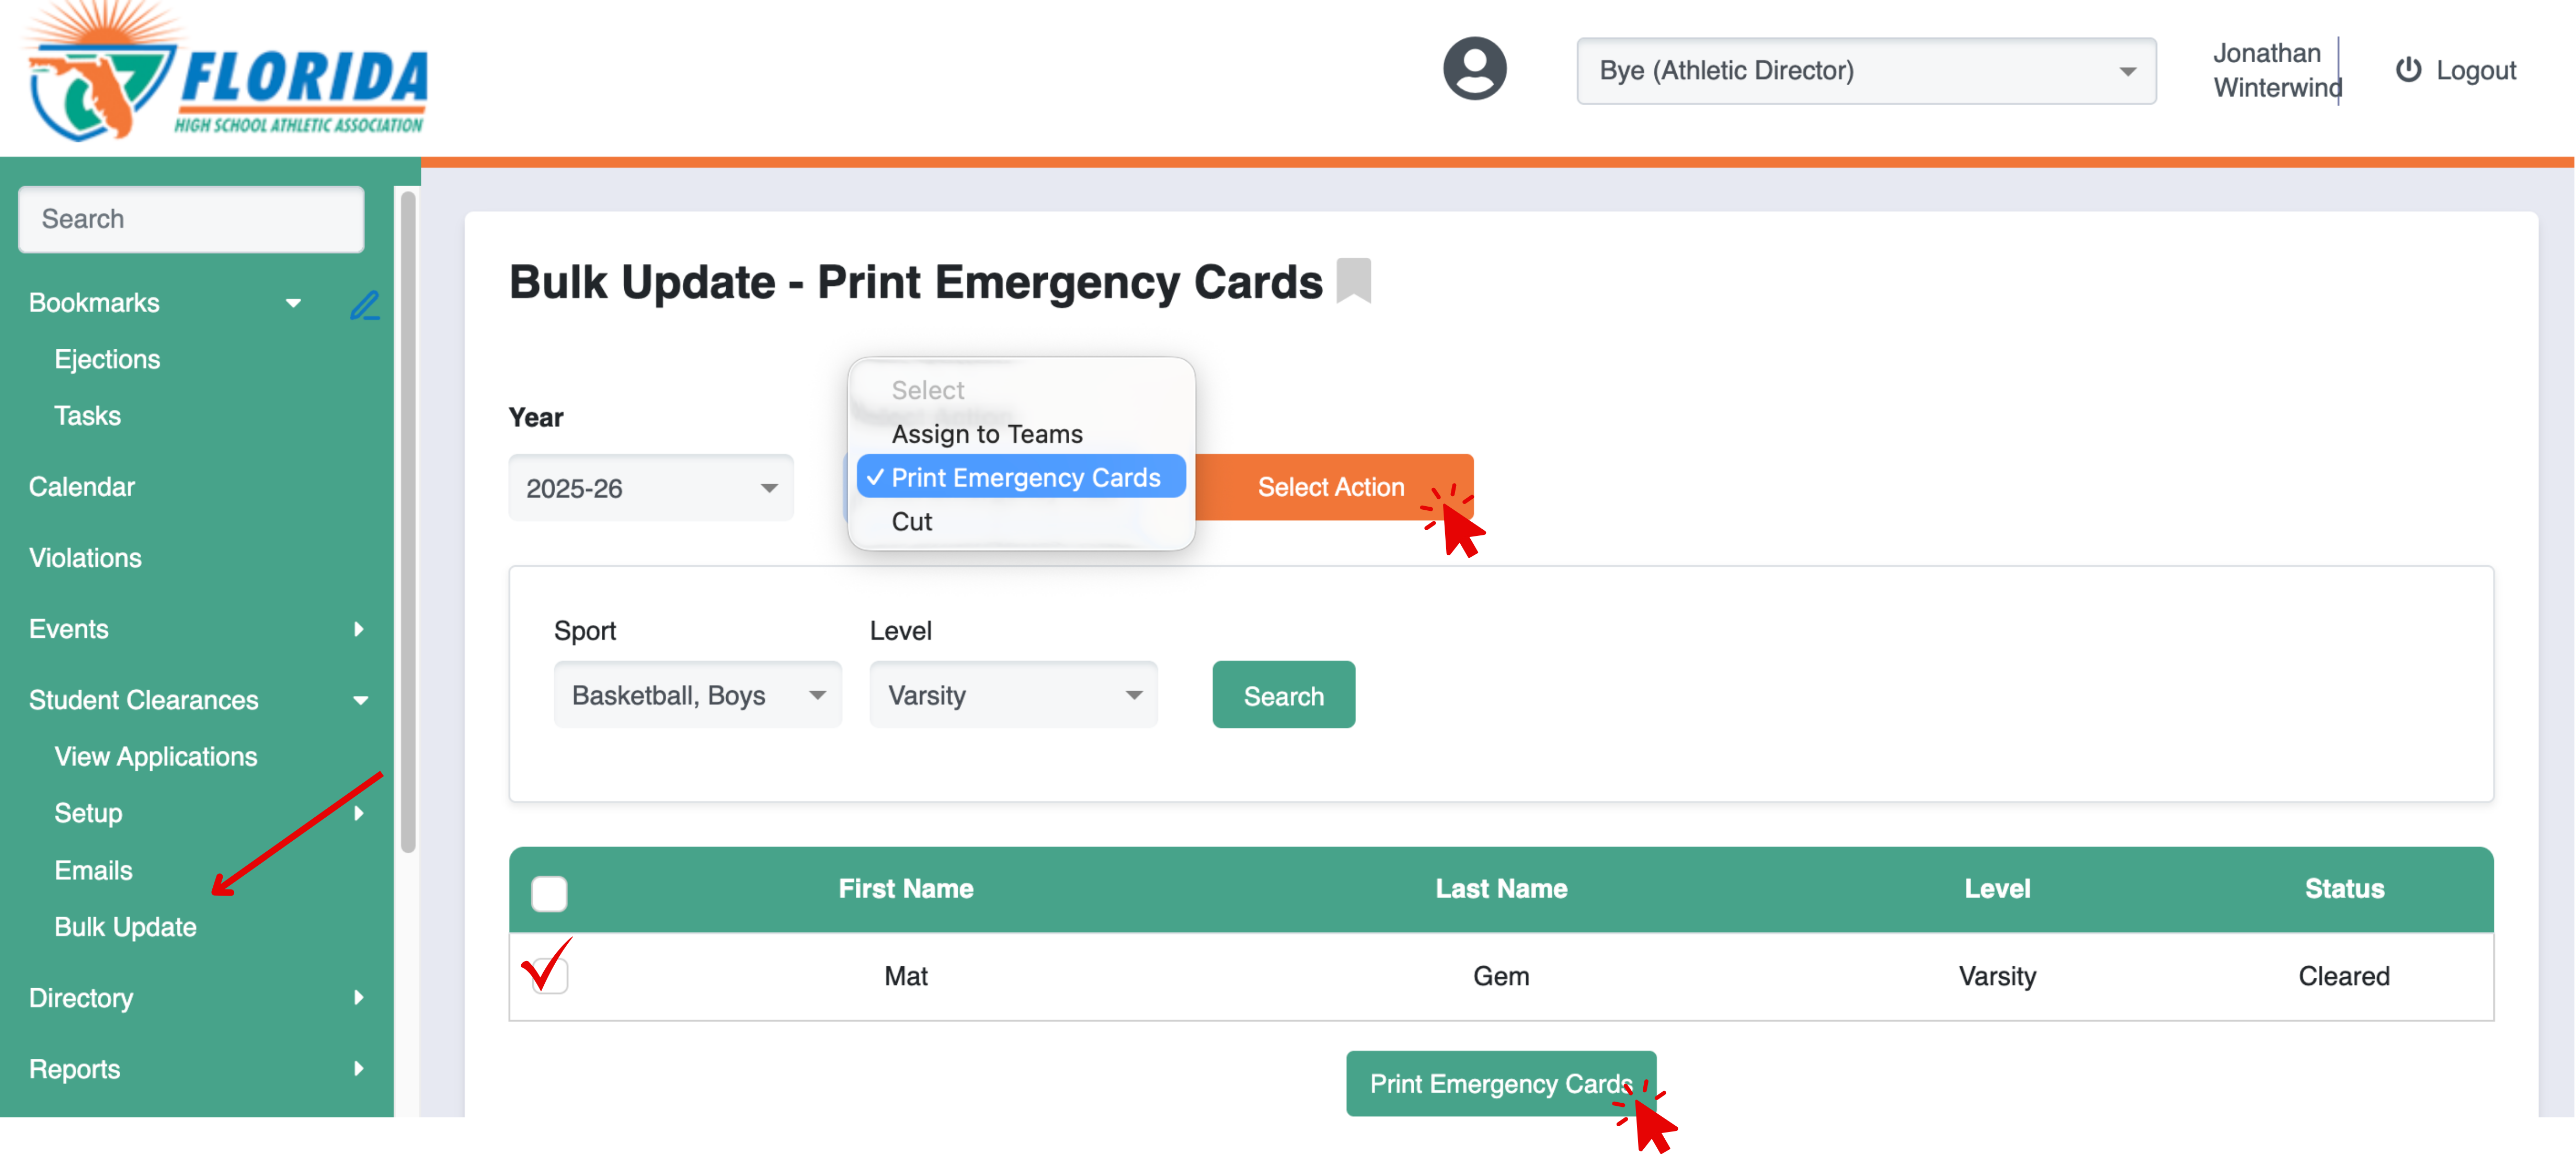
Task: Open the Bye (Athletic Director) role dropdown
Action: pos(1866,71)
